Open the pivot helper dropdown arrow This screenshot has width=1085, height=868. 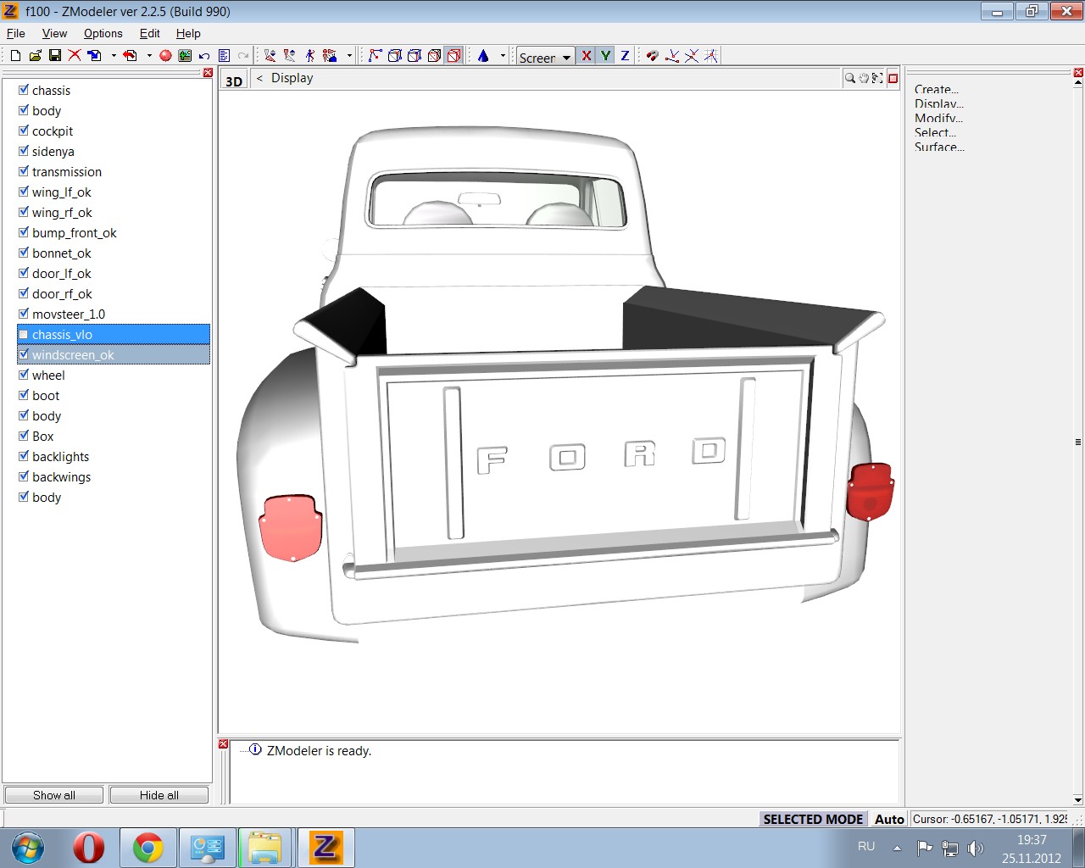(503, 56)
